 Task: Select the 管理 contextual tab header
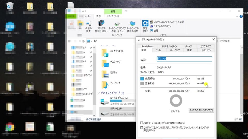[113, 11]
